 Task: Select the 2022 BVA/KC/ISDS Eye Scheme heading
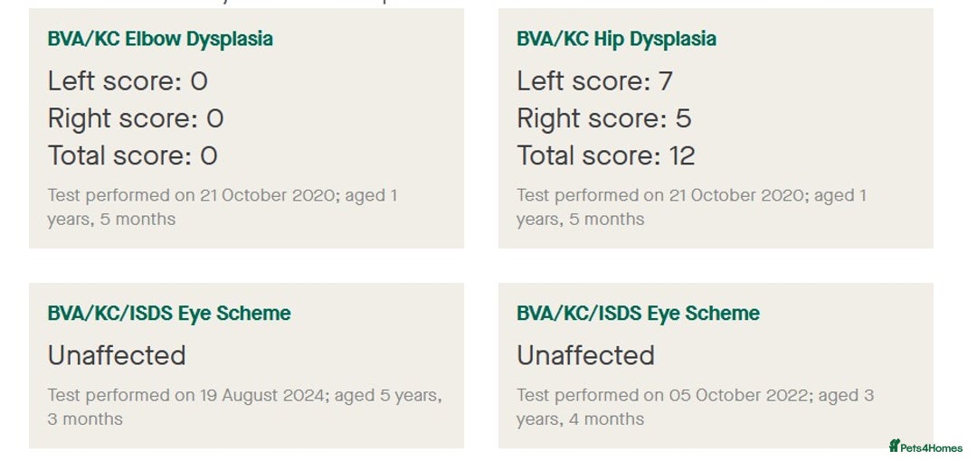638,313
